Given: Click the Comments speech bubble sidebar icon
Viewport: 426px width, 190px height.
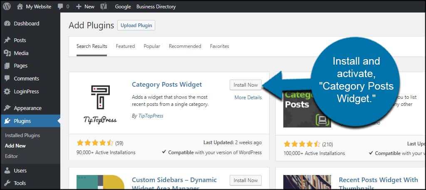Looking at the screenshot, I should (x=7, y=78).
